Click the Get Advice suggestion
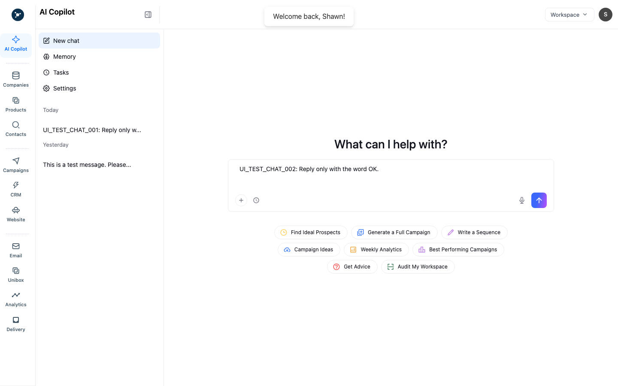 pos(352,267)
